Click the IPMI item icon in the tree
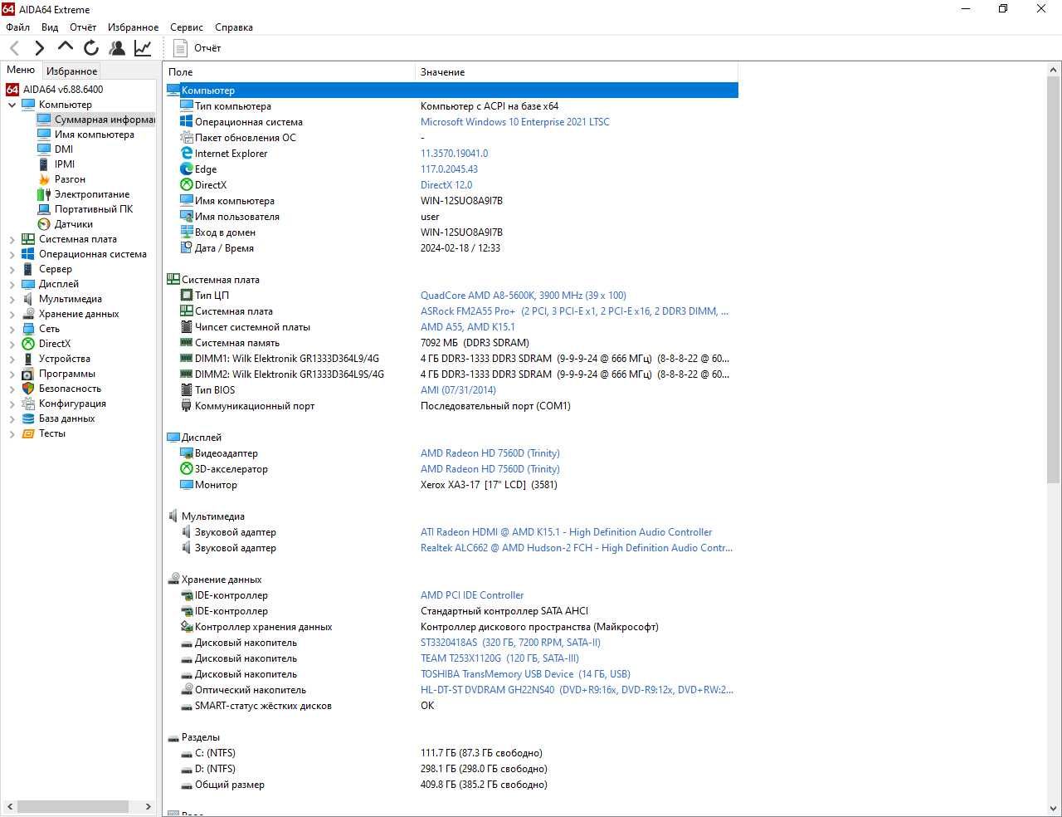This screenshot has height=817, width=1062. (44, 164)
